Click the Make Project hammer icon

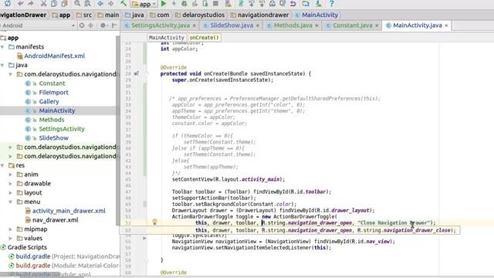123,3
